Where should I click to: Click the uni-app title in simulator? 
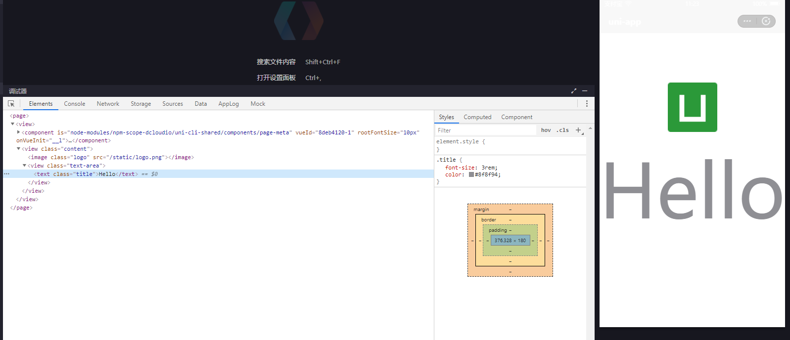[x=624, y=22]
